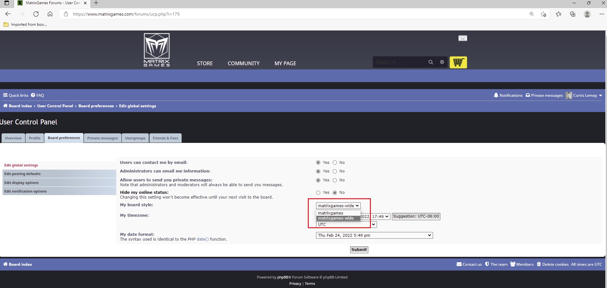Open the Friends & Foes tab

165,138
